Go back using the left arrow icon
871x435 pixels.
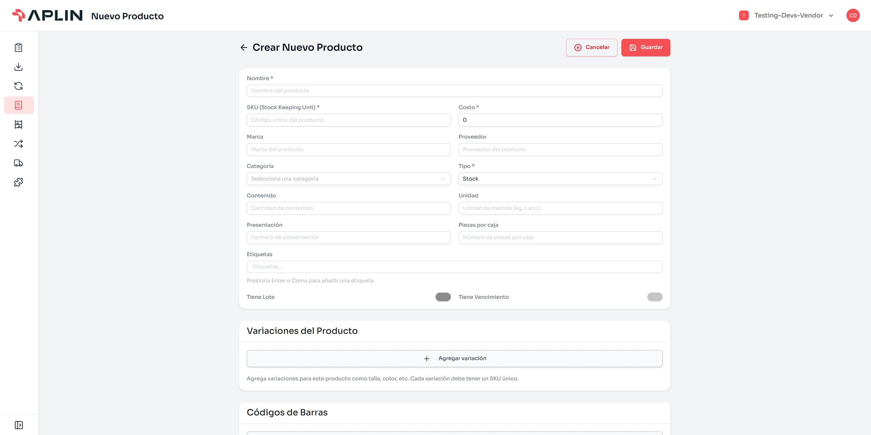click(244, 48)
